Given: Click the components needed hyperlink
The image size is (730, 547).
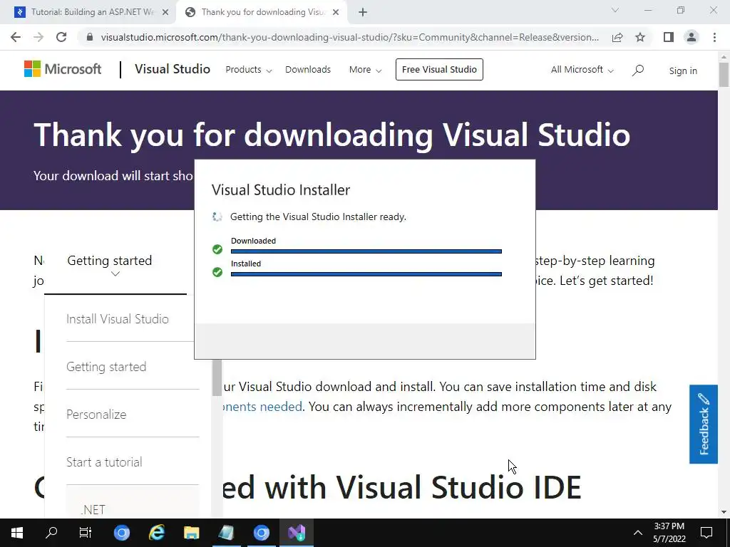Looking at the screenshot, I should (262, 407).
